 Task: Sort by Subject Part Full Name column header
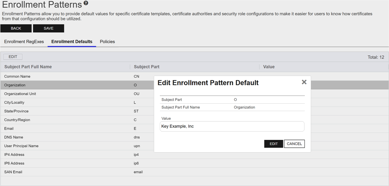point(28,67)
